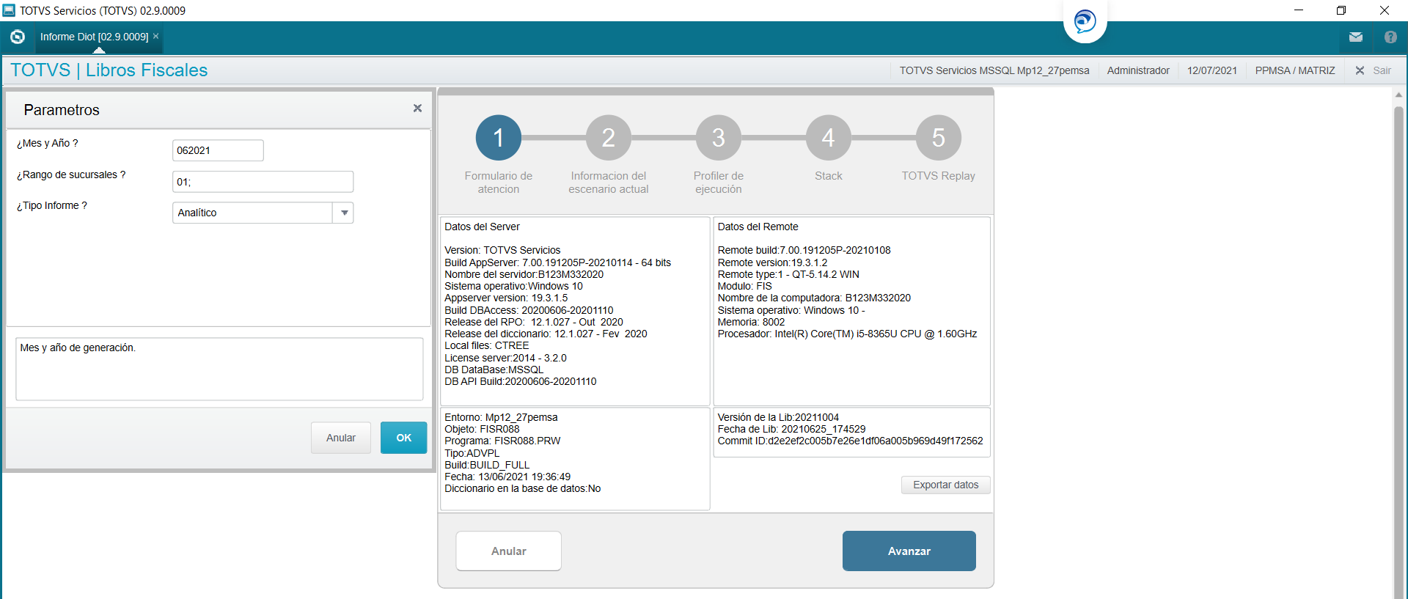Click the Mes y año de generación help text

tap(78, 348)
